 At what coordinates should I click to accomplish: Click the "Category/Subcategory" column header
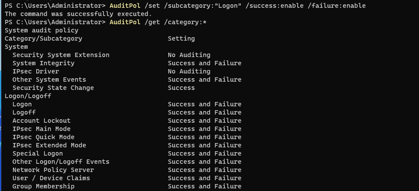[43, 38]
